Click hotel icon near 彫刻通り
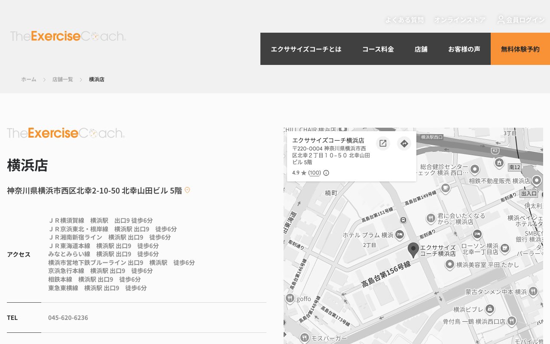The width and height of the screenshot is (550, 344). pos(477,234)
